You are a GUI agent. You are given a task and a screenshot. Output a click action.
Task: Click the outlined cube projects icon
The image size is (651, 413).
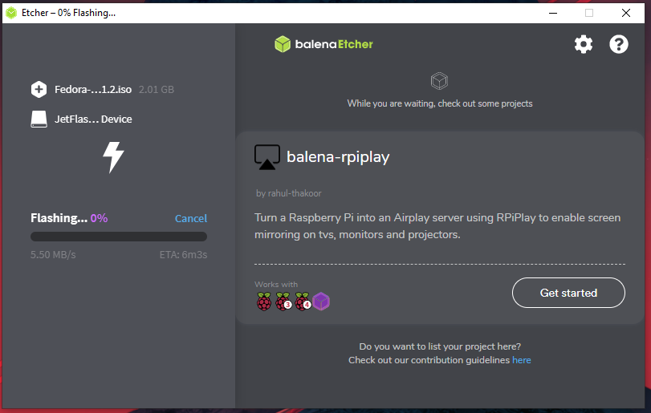[439, 81]
